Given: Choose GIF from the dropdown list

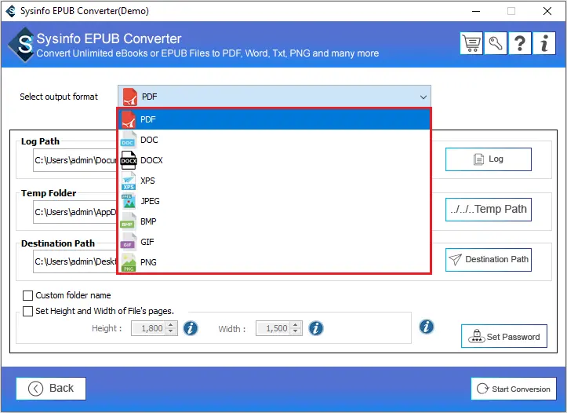Looking at the screenshot, I should pyautogui.click(x=274, y=242).
